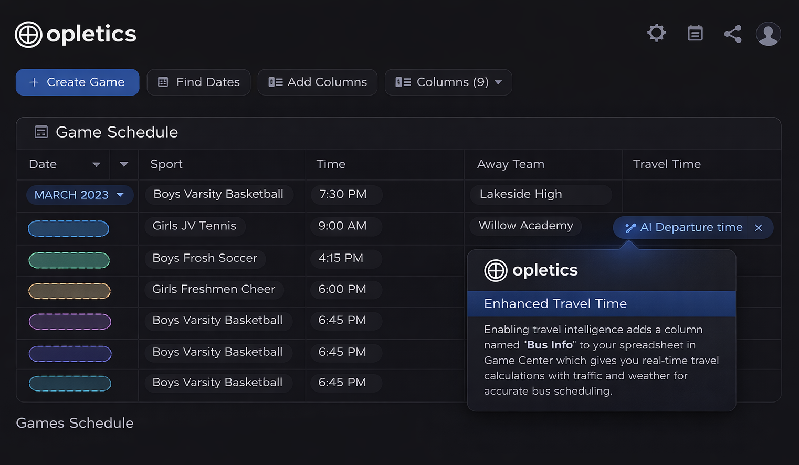
Task: Click the Add Columns button
Action: point(317,82)
